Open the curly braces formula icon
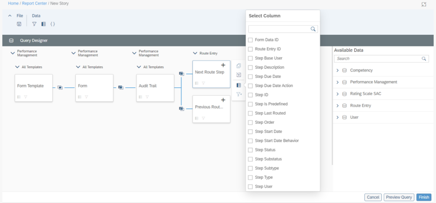This screenshot has height=203, width=436. [53, 24]
